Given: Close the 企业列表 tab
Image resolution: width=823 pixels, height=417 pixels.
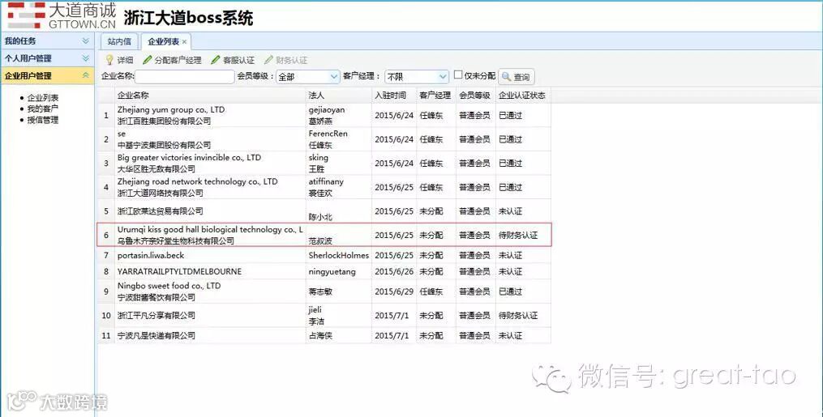Looking at the screenshot, I should coord(184,42).
